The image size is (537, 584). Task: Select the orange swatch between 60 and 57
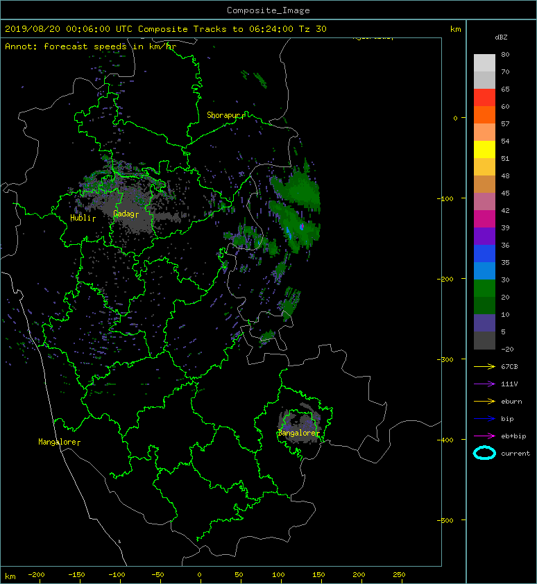click(x=484, y=114)
